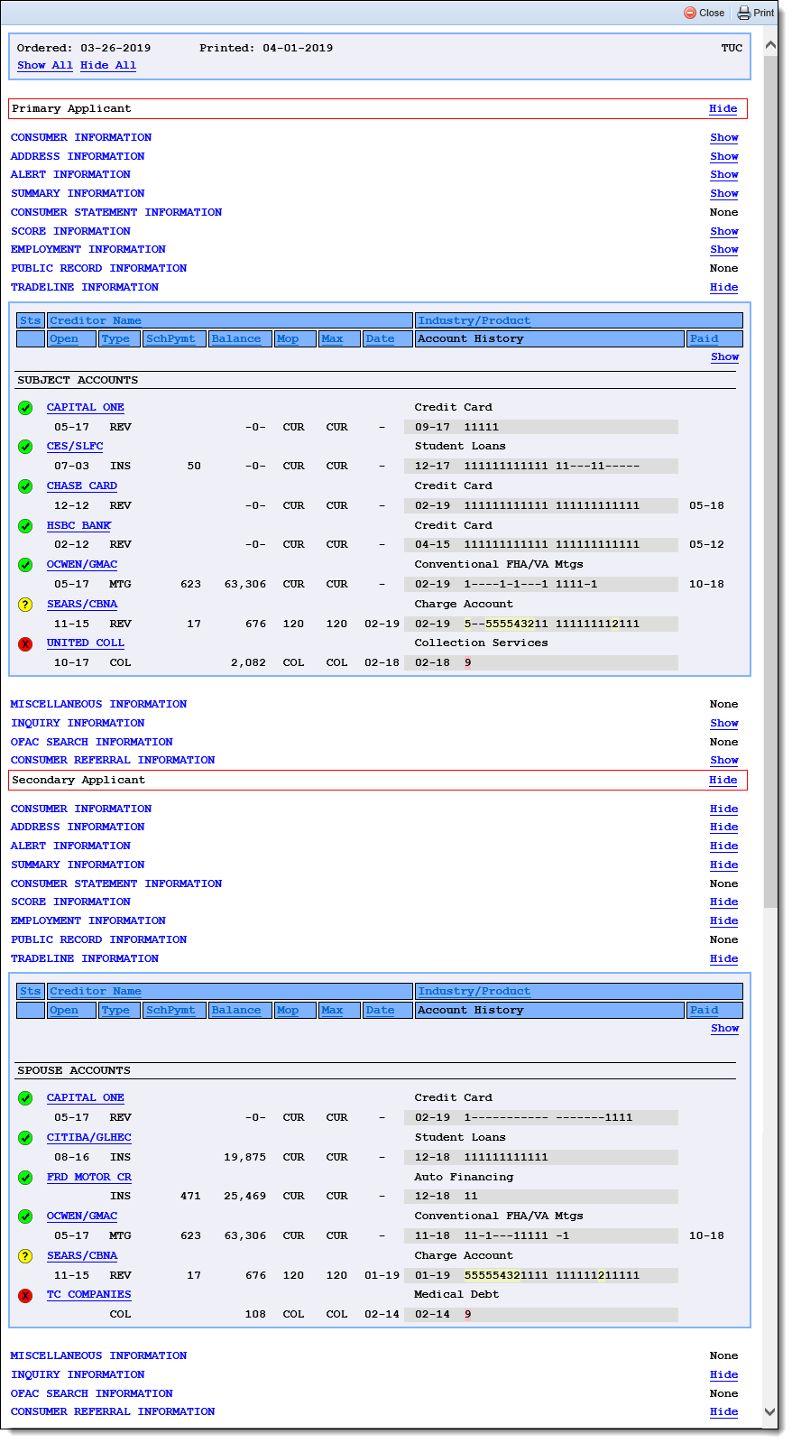Image resolution: width=792 pixels, height=1443 pixels.
Task: Click green check icon beside FRD MOTOR CR
Action: coord(25,1178)
